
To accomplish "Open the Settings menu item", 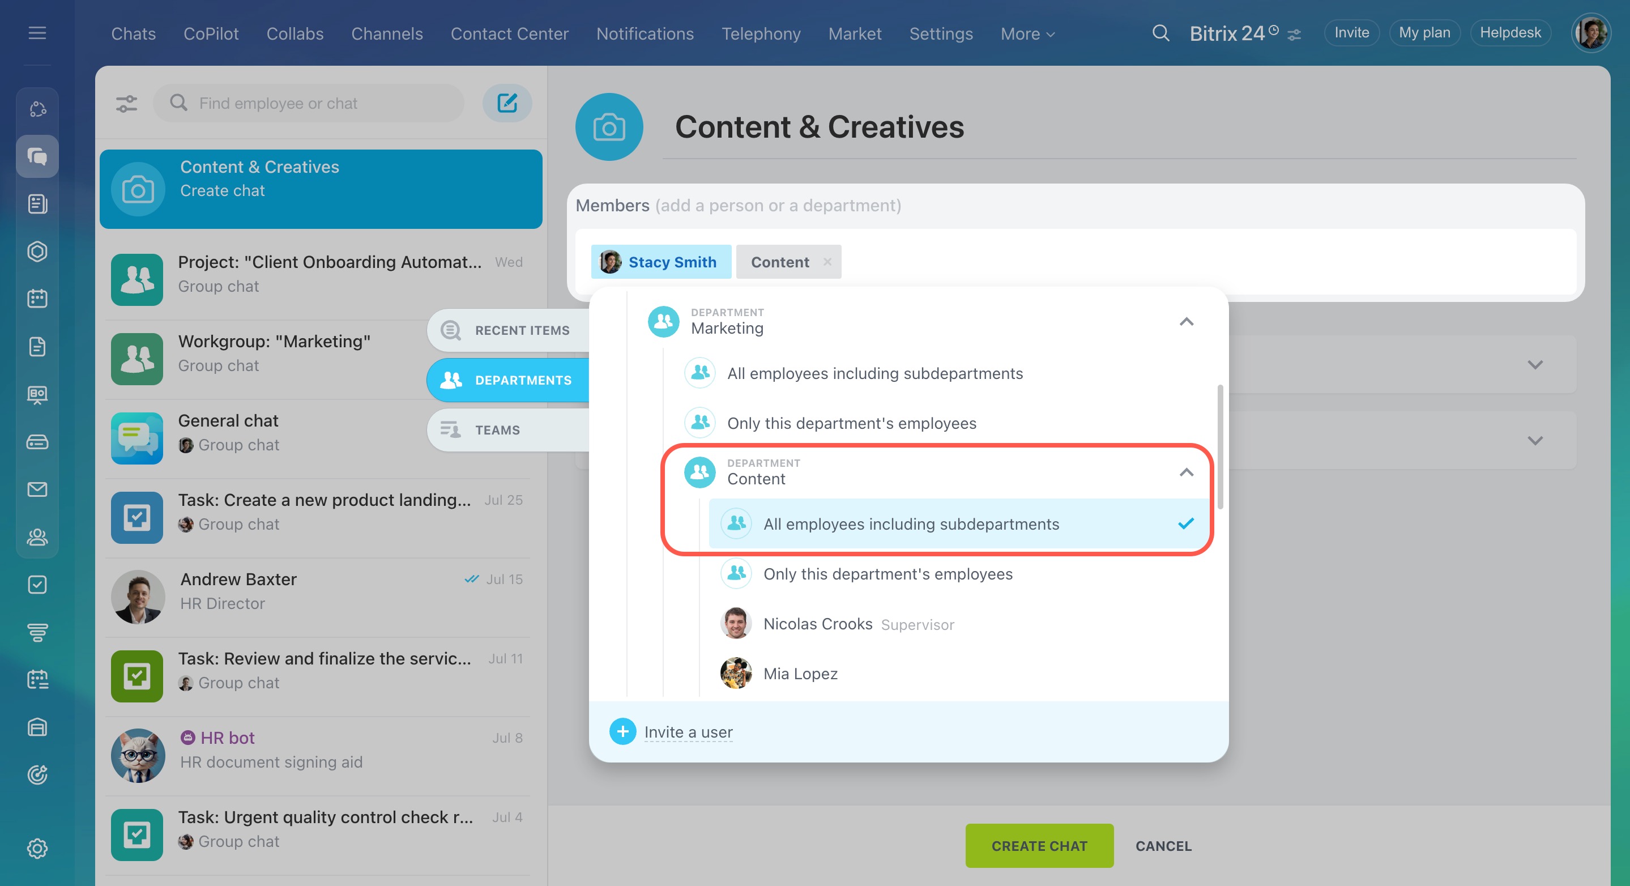I will [x=941, y=33].
